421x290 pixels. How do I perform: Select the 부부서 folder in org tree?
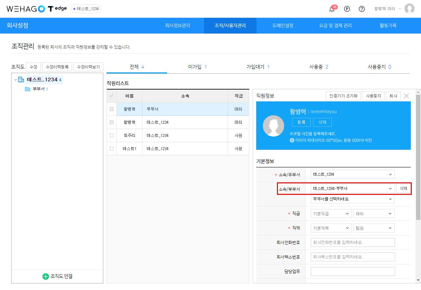(x=28, y=89)
